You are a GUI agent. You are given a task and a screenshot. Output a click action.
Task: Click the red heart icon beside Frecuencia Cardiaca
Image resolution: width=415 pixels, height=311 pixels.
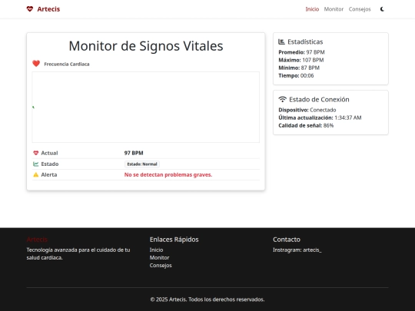coord(36,64)
